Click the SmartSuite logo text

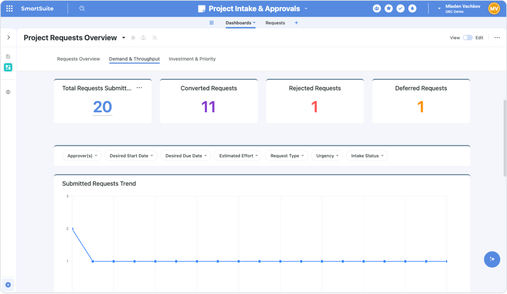click(37, 9)
